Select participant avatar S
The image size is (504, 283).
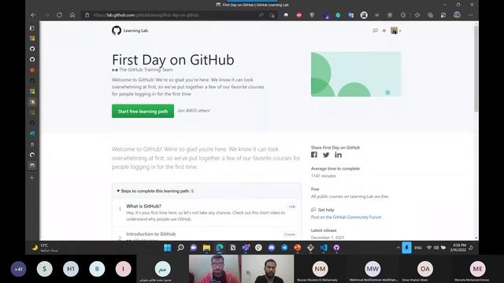[x=44, y=269]
